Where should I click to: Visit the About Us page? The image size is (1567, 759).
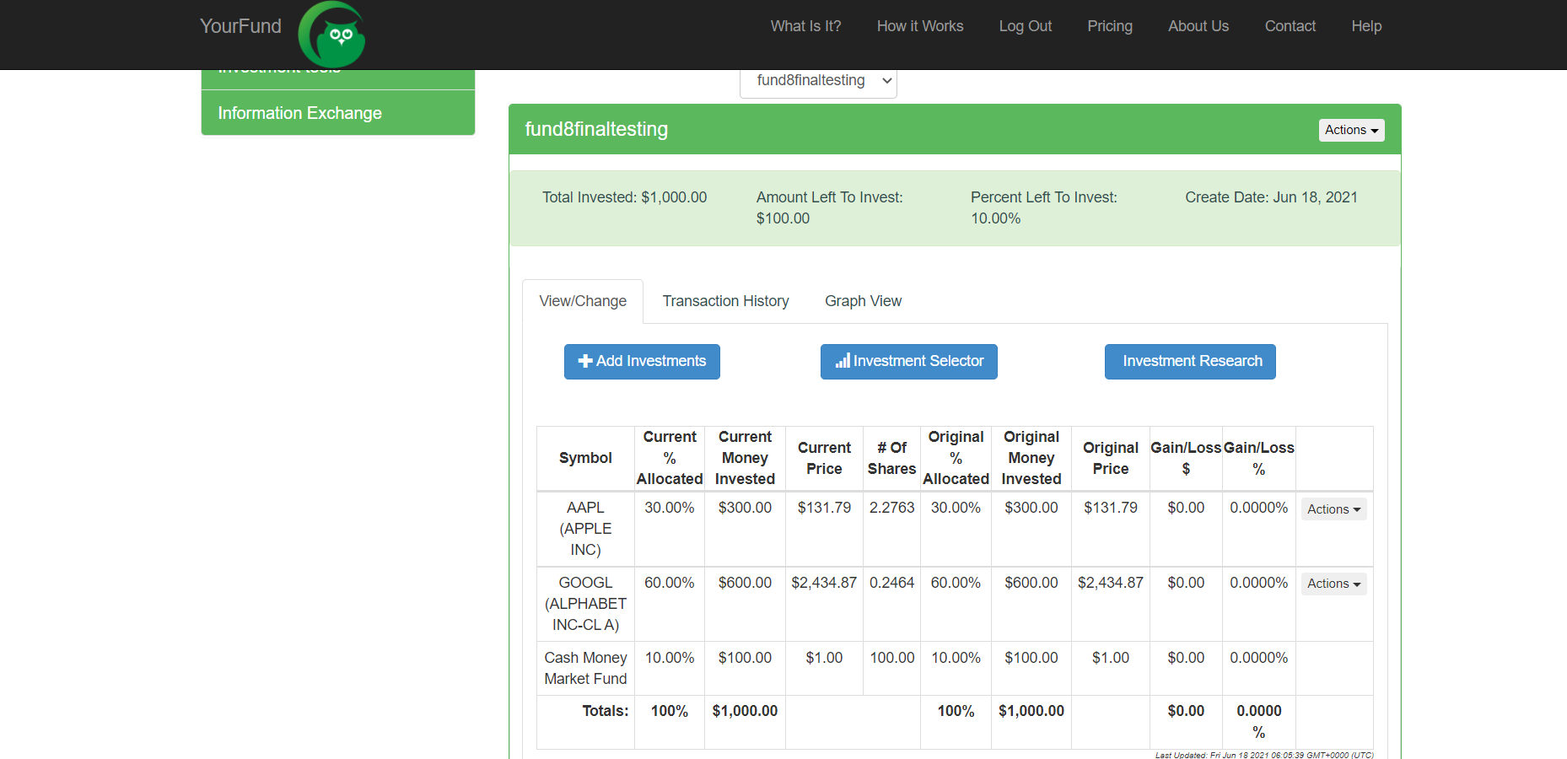[1198, 26]
